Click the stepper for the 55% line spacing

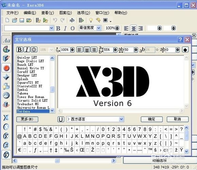115,50
